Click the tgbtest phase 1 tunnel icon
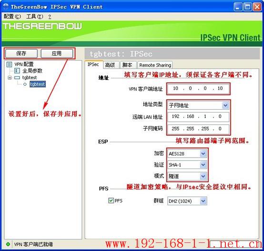 coord(17,78)
